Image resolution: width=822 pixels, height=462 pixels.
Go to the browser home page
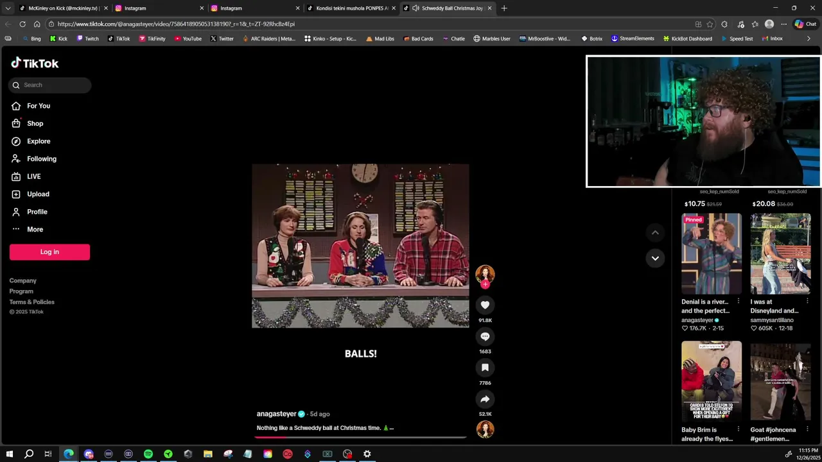click(x=37, y=24)
